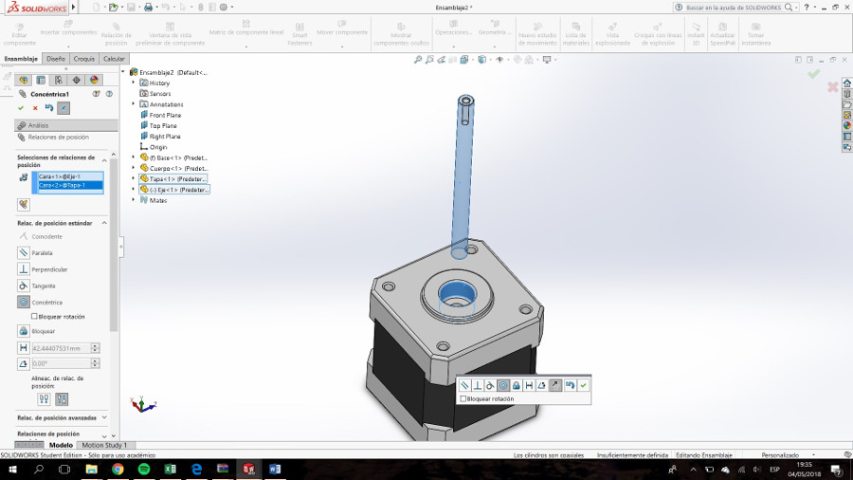Click Distance icon in mate popup toolbar
The height and width of the screenshot is (480, 853).
click(529, 385)
